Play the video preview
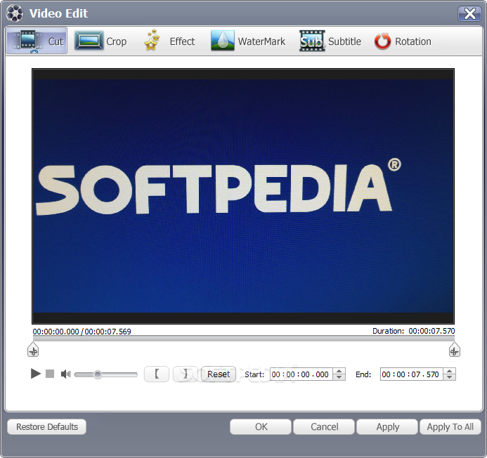 pos(36,374)
